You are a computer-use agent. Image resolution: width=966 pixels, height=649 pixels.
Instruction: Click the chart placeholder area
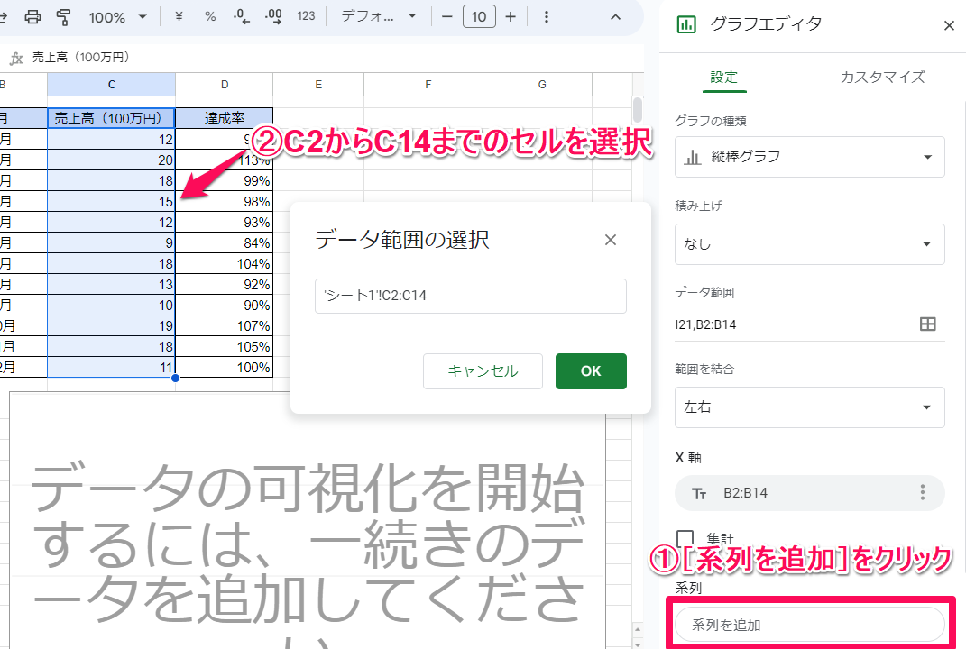(x=308, y=520)
